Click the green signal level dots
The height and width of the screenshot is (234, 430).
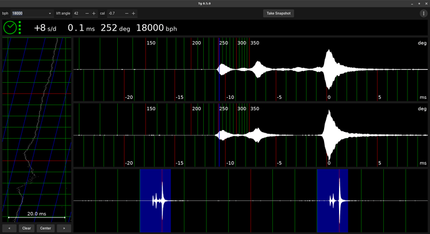(20, 27)
